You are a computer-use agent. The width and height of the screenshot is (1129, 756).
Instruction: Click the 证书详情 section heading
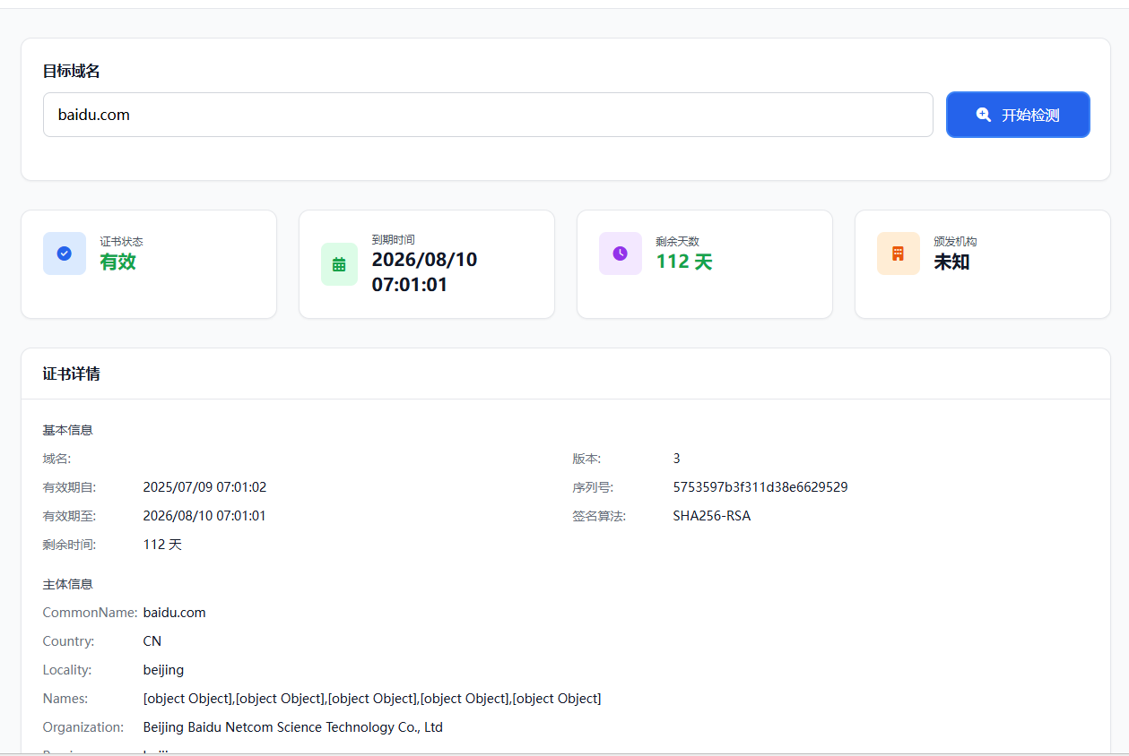tap(72, 374)
